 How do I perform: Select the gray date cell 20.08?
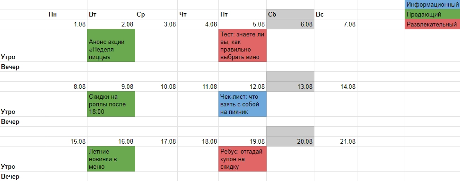290,142
